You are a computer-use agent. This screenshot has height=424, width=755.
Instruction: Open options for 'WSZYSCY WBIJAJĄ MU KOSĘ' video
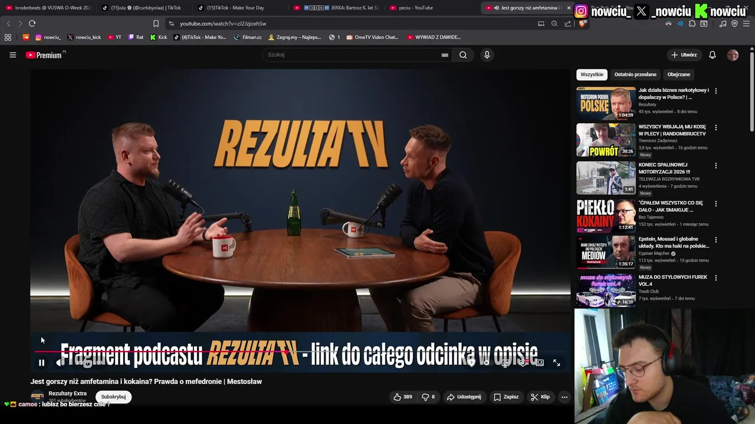point(715,128)
